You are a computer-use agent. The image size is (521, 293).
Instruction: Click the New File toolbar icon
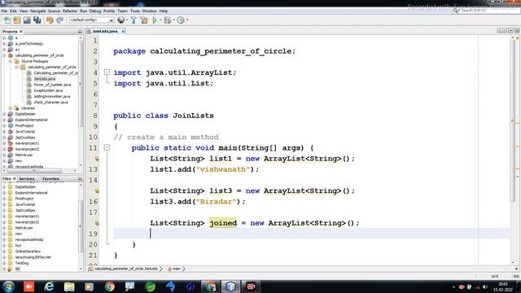7,20
